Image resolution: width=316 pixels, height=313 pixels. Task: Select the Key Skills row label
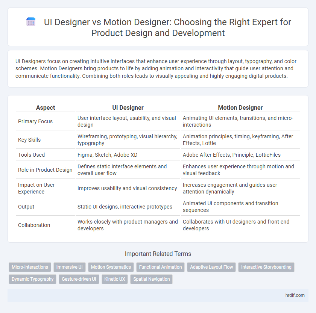point(29,140)
